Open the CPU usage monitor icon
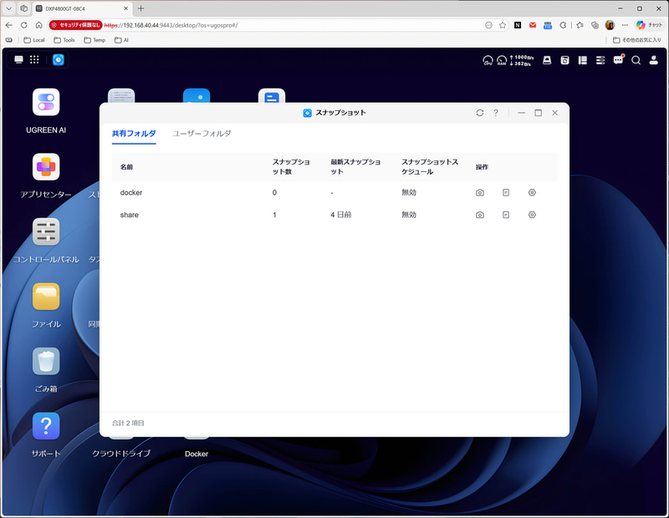 tap(488, 60)
